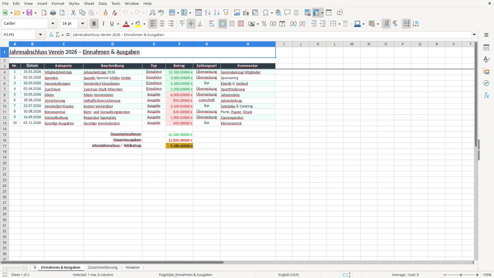This screenshot has height=278, width=494.
Task: Open Sidebar Settings hamburger button
Action: tap(486, 35)
